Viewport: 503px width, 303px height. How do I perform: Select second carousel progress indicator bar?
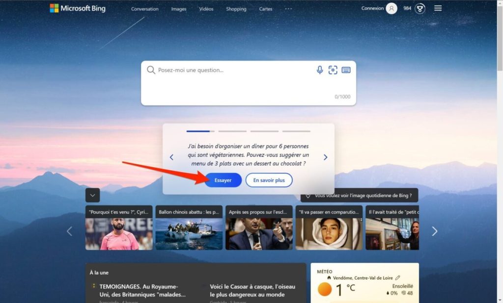tap(232, 131)
